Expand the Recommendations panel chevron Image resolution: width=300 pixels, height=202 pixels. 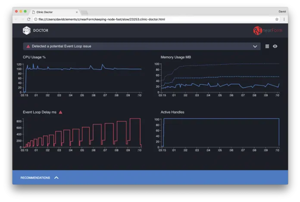tap(56, 178)
